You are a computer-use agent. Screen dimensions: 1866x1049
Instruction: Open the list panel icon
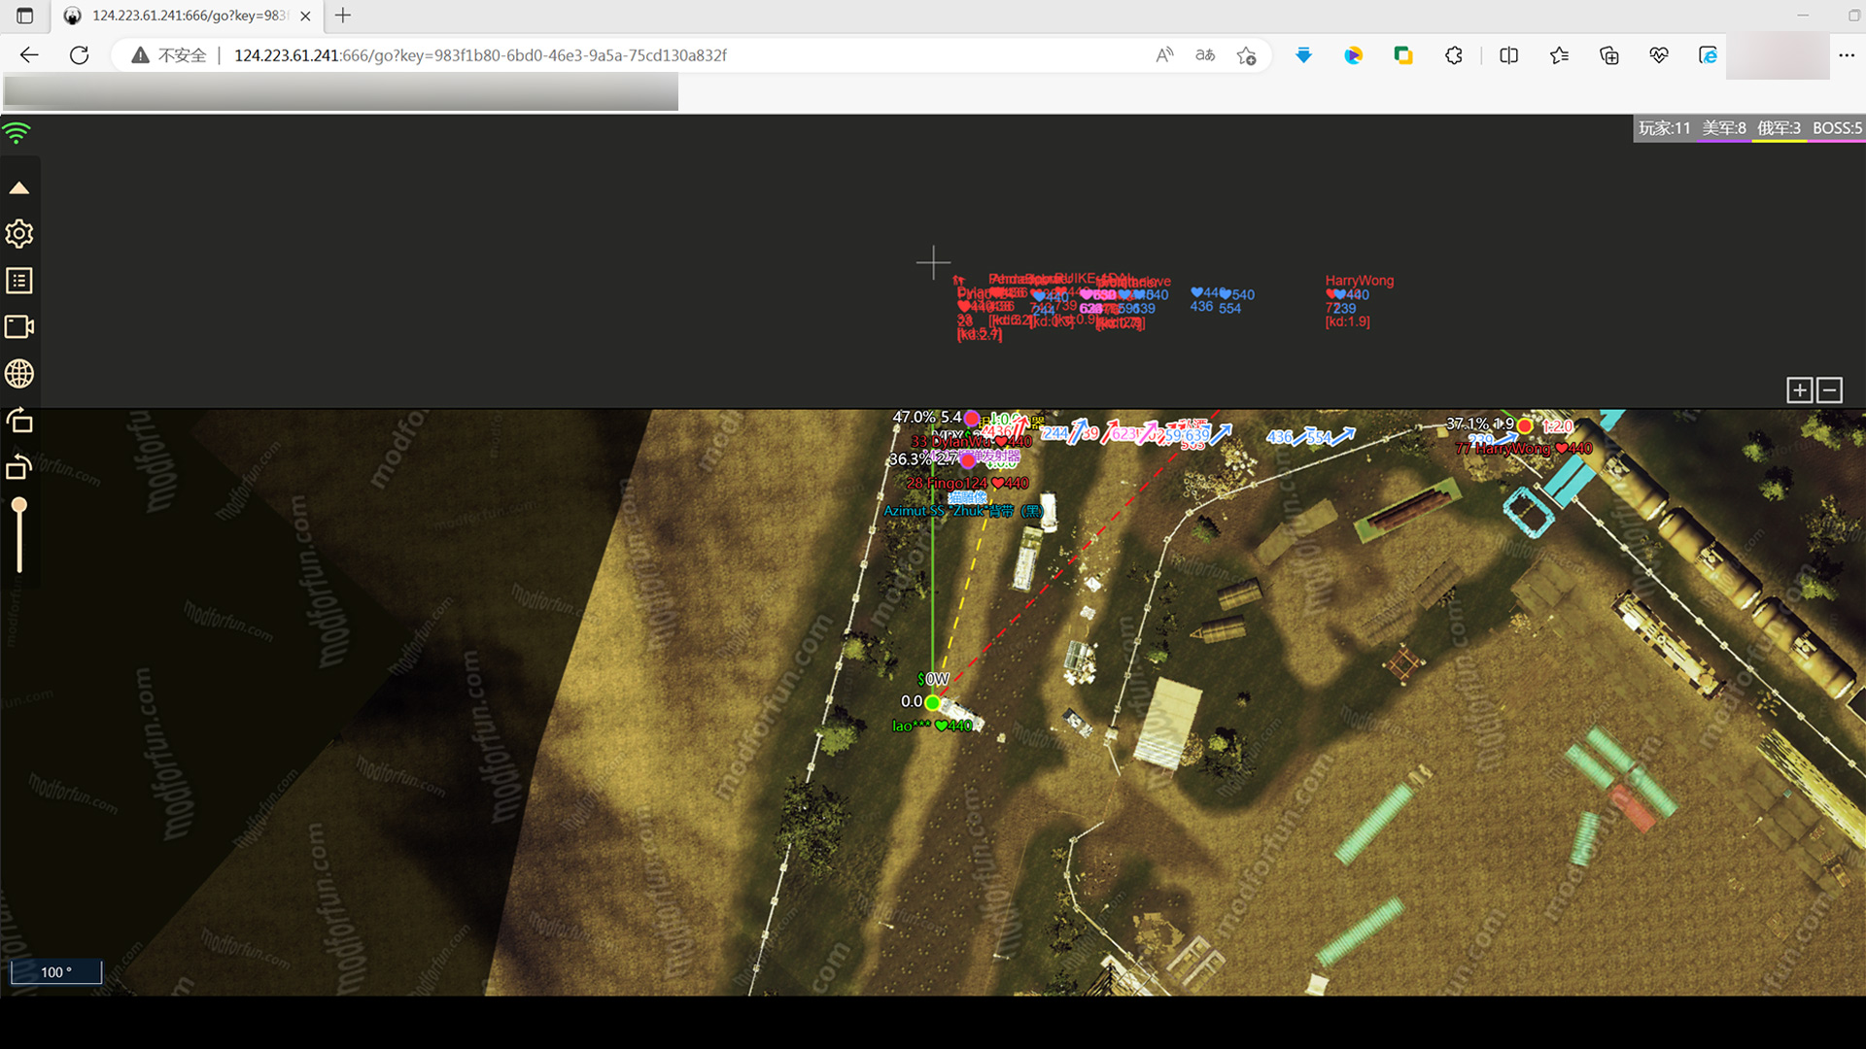coord(18,281)
